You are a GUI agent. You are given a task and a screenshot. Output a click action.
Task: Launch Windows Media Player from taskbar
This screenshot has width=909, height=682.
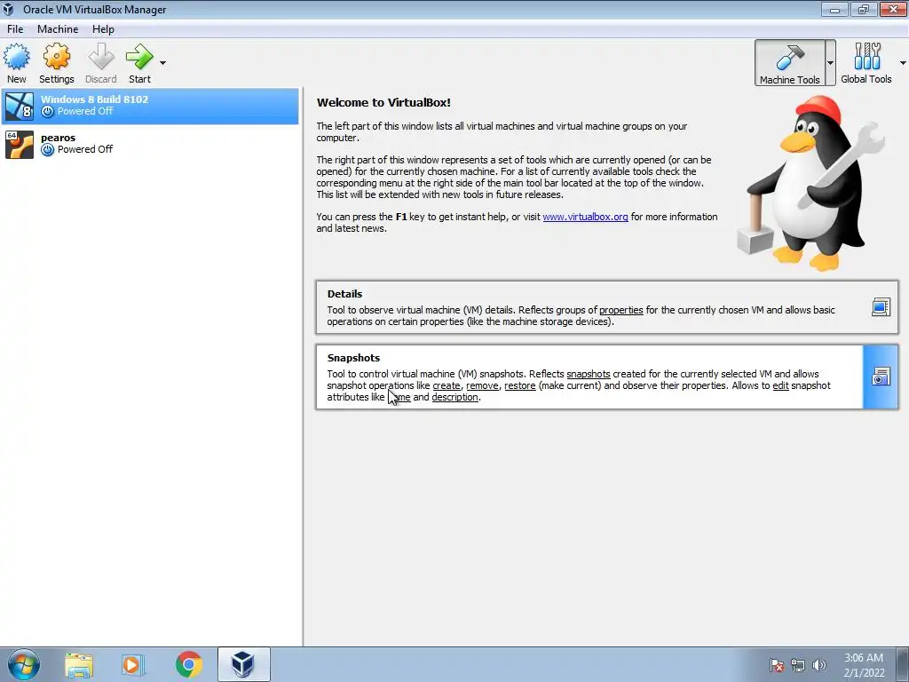(132, 665)
